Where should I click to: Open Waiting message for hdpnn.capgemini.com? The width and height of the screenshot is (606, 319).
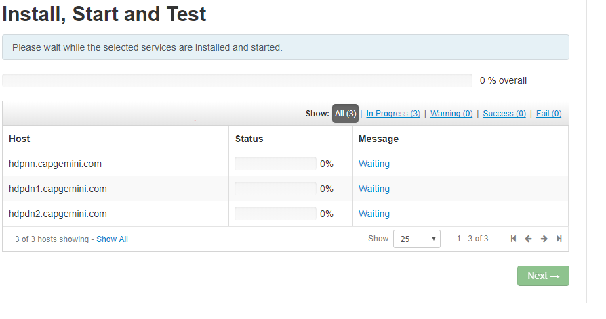pos(374,164)
